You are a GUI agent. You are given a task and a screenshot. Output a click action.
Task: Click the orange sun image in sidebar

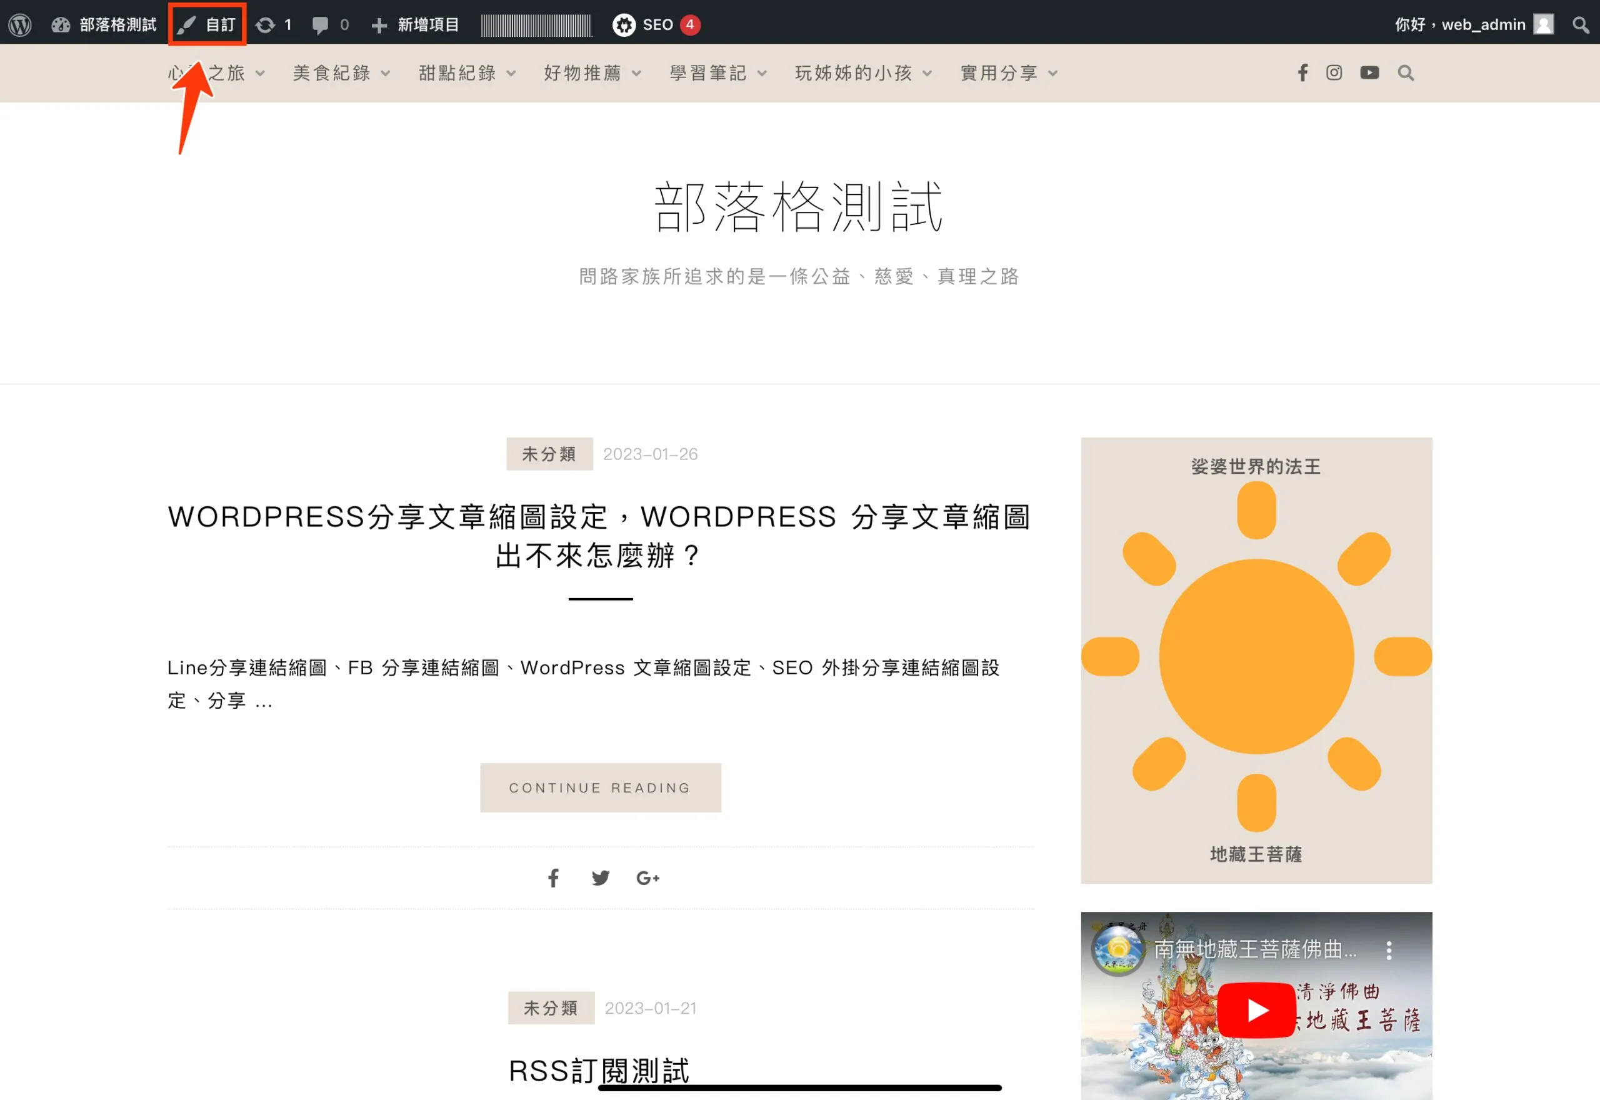click(1256, 657)
